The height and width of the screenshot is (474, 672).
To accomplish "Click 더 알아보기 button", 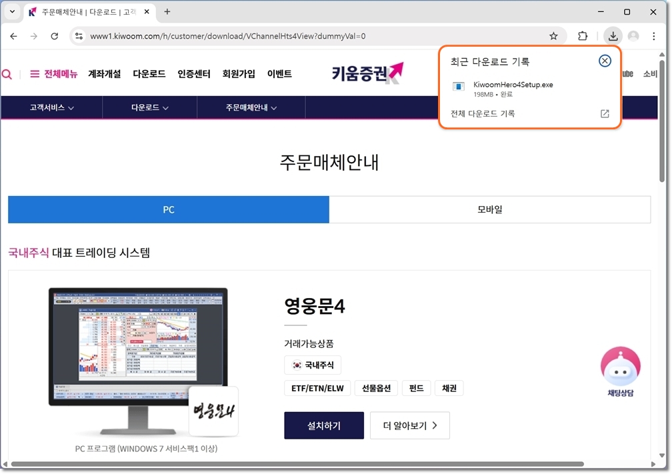I will pos(410,425).
